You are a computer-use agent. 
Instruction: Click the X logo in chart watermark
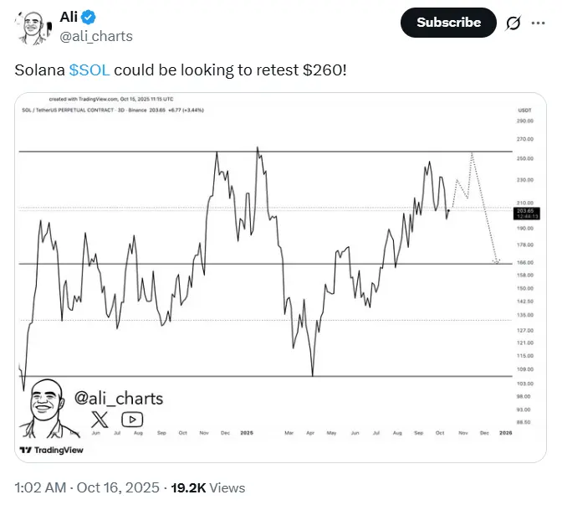tap(100, 419)
